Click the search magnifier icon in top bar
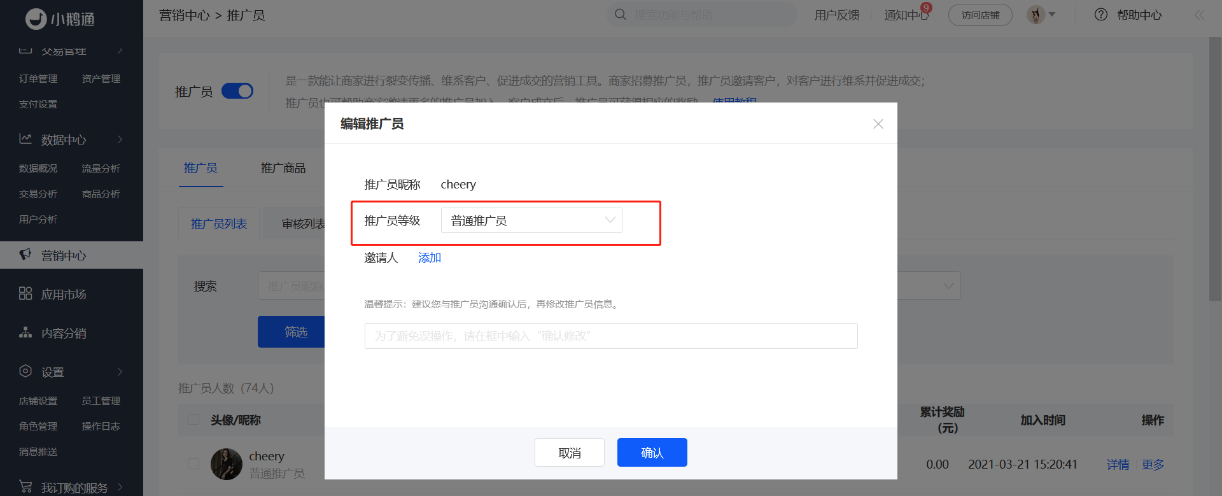 pos(620,15)
